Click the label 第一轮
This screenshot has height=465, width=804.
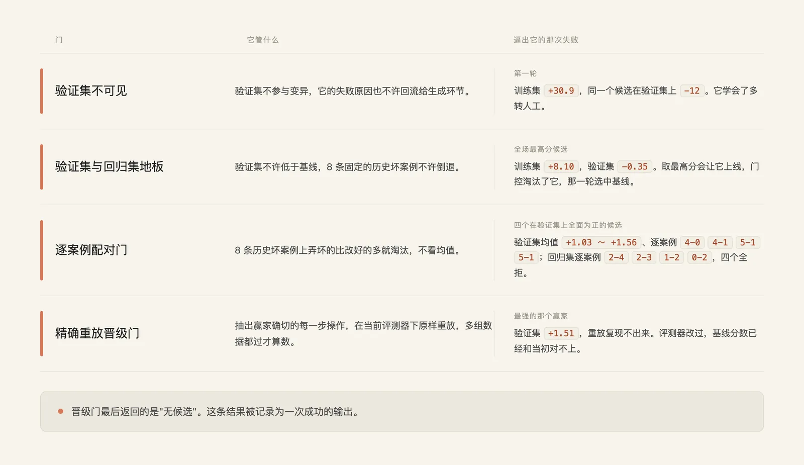[525, 73]
